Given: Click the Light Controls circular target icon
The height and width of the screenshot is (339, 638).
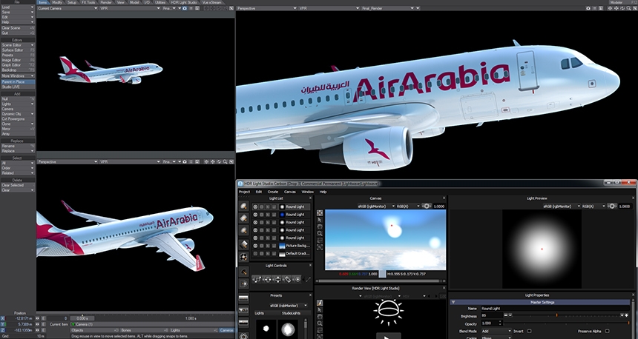Looking at the screenshot, I should 297,279.
